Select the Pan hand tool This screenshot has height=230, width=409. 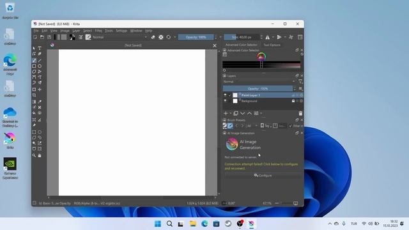pyautogui.click(x=40, y=155)
